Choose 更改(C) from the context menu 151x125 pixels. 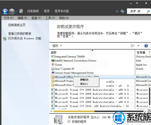tap(84, 84)
